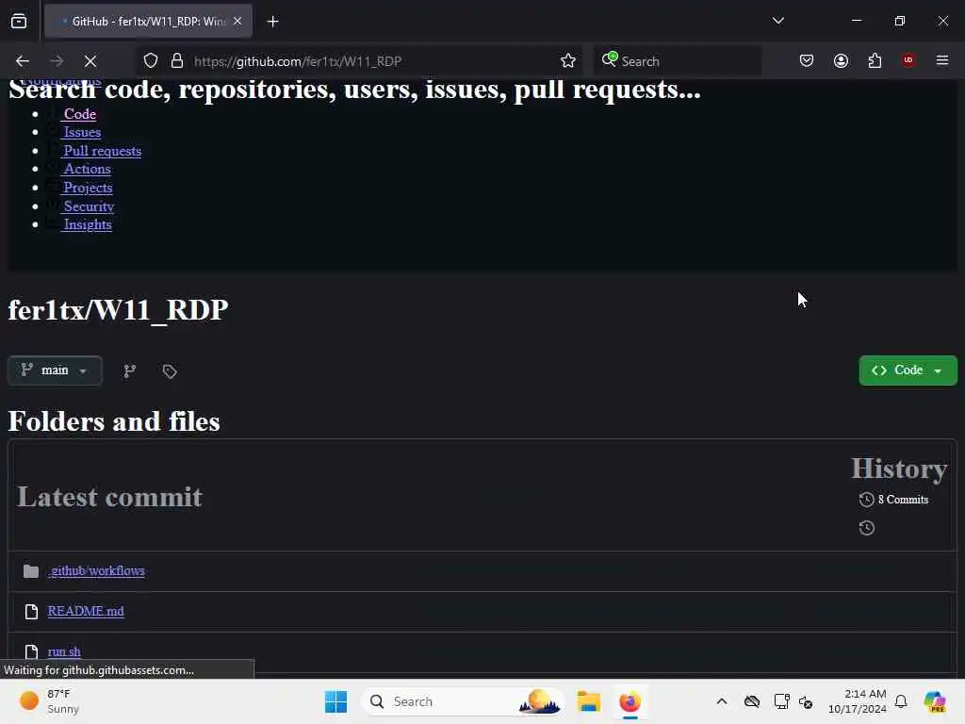Open commit history clock icon below 8 Commits

tap(867, 528)
